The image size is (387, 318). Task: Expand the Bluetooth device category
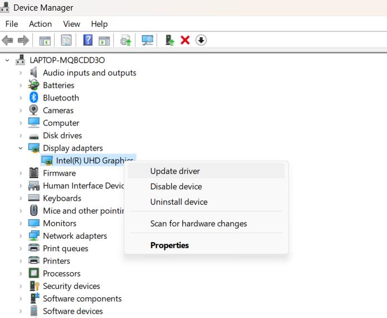coord(21,98)
